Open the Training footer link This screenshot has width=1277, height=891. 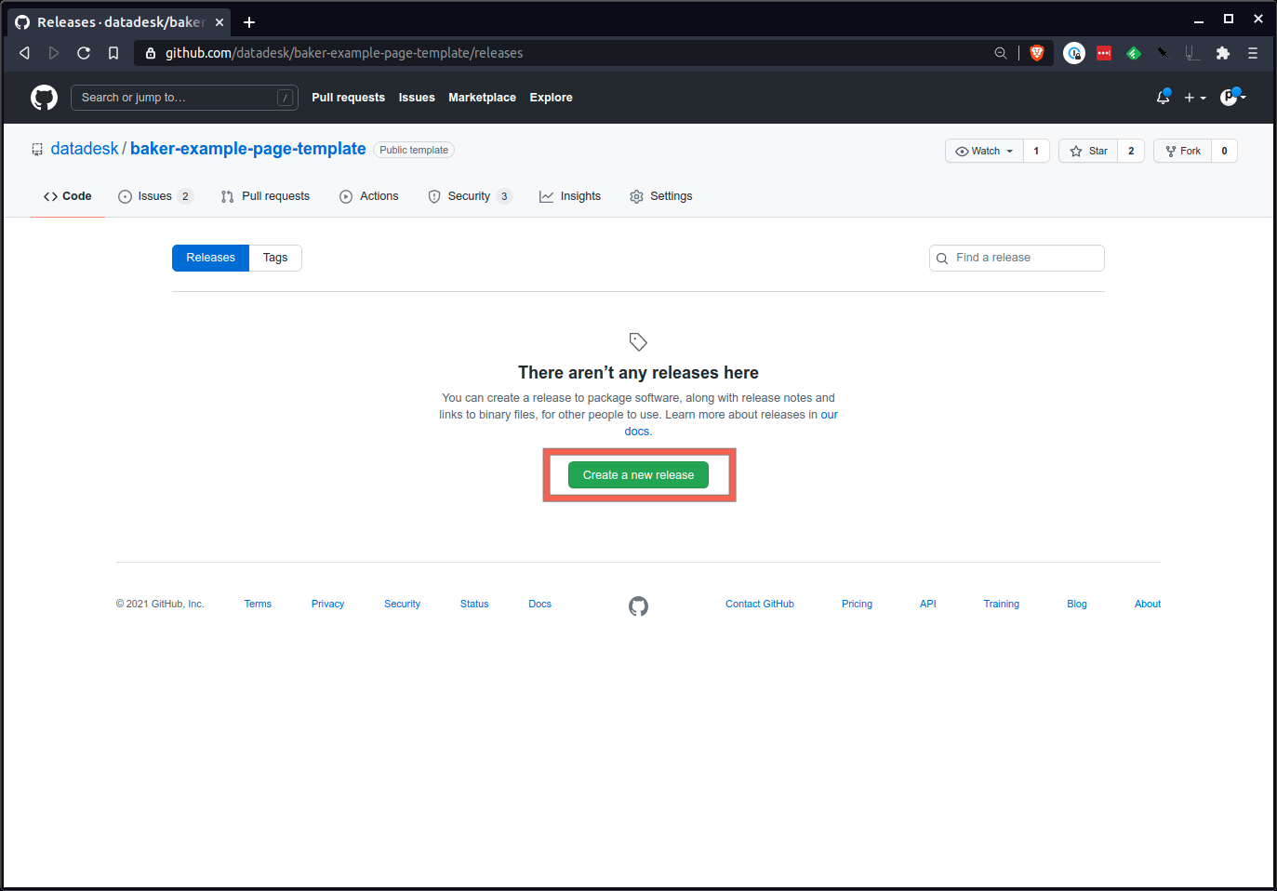pyautogui.click(x=1001, y=604)
